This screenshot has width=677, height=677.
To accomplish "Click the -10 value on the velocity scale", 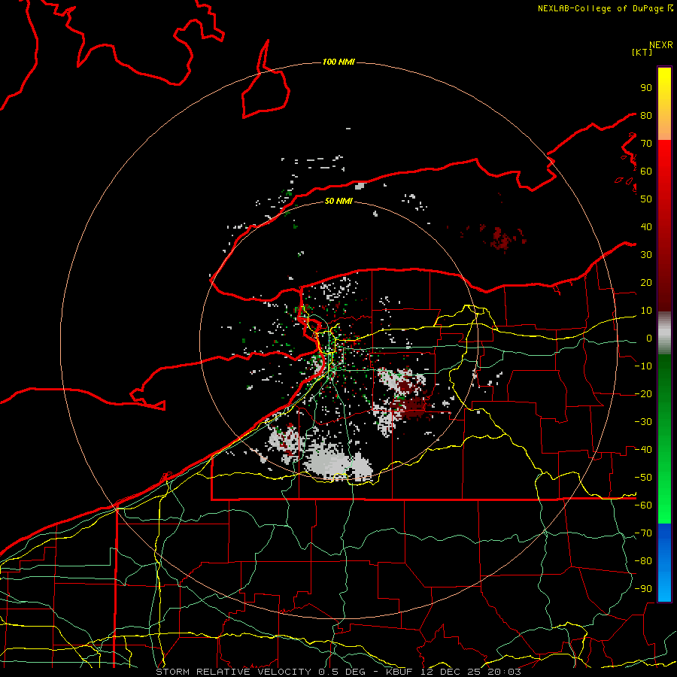I will pos(643,366).
